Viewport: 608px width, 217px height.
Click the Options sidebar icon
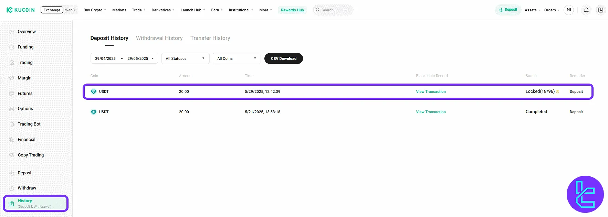(x=12, y=109)
